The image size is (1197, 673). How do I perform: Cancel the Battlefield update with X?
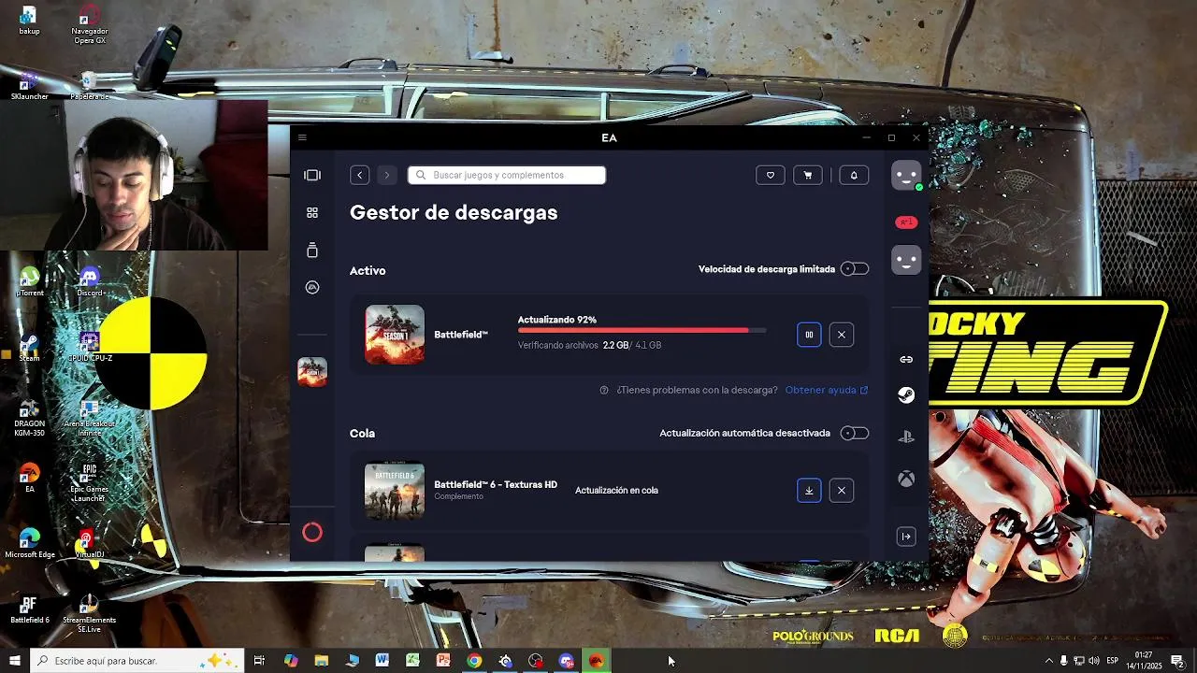point(842,335)
